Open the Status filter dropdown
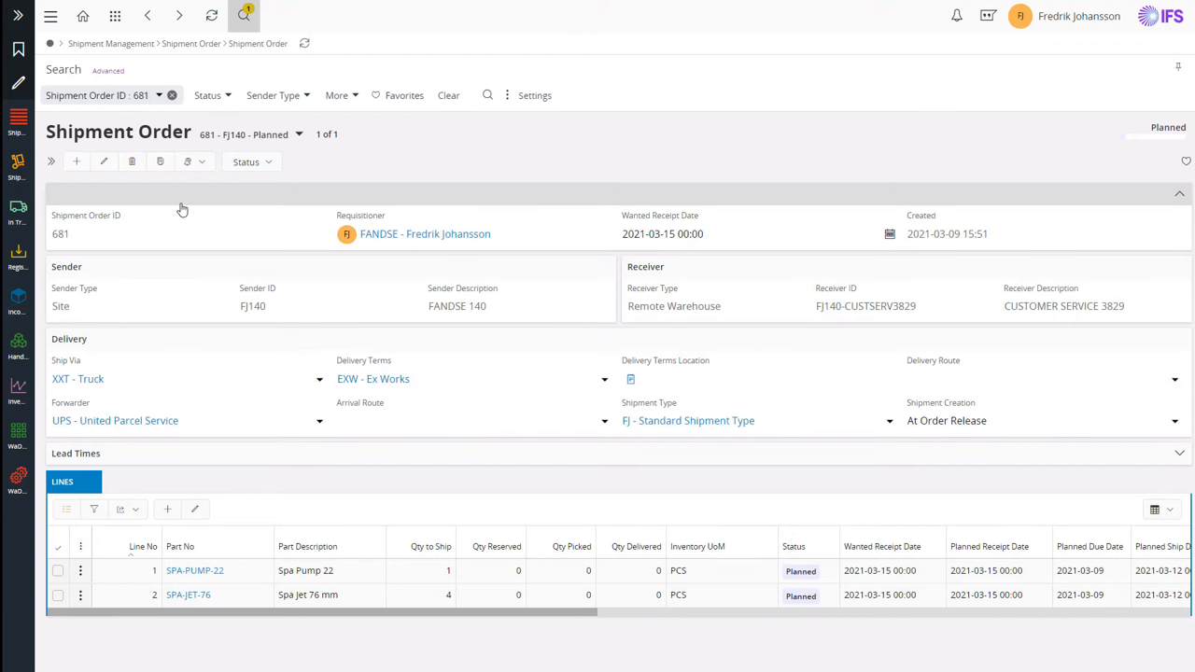 pos(213,95)
